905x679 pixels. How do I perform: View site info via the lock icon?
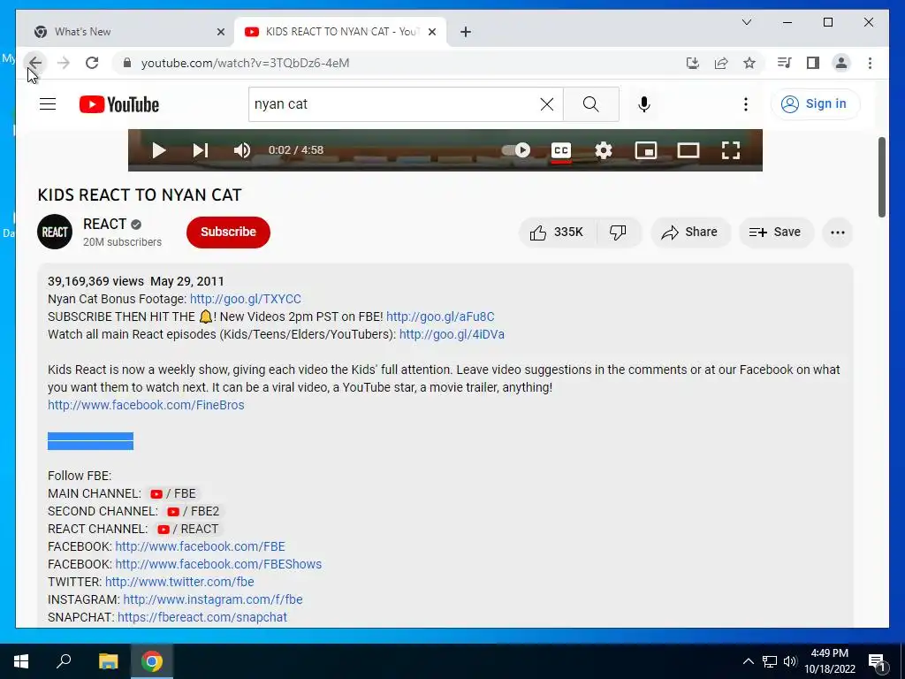coord(127,63)
